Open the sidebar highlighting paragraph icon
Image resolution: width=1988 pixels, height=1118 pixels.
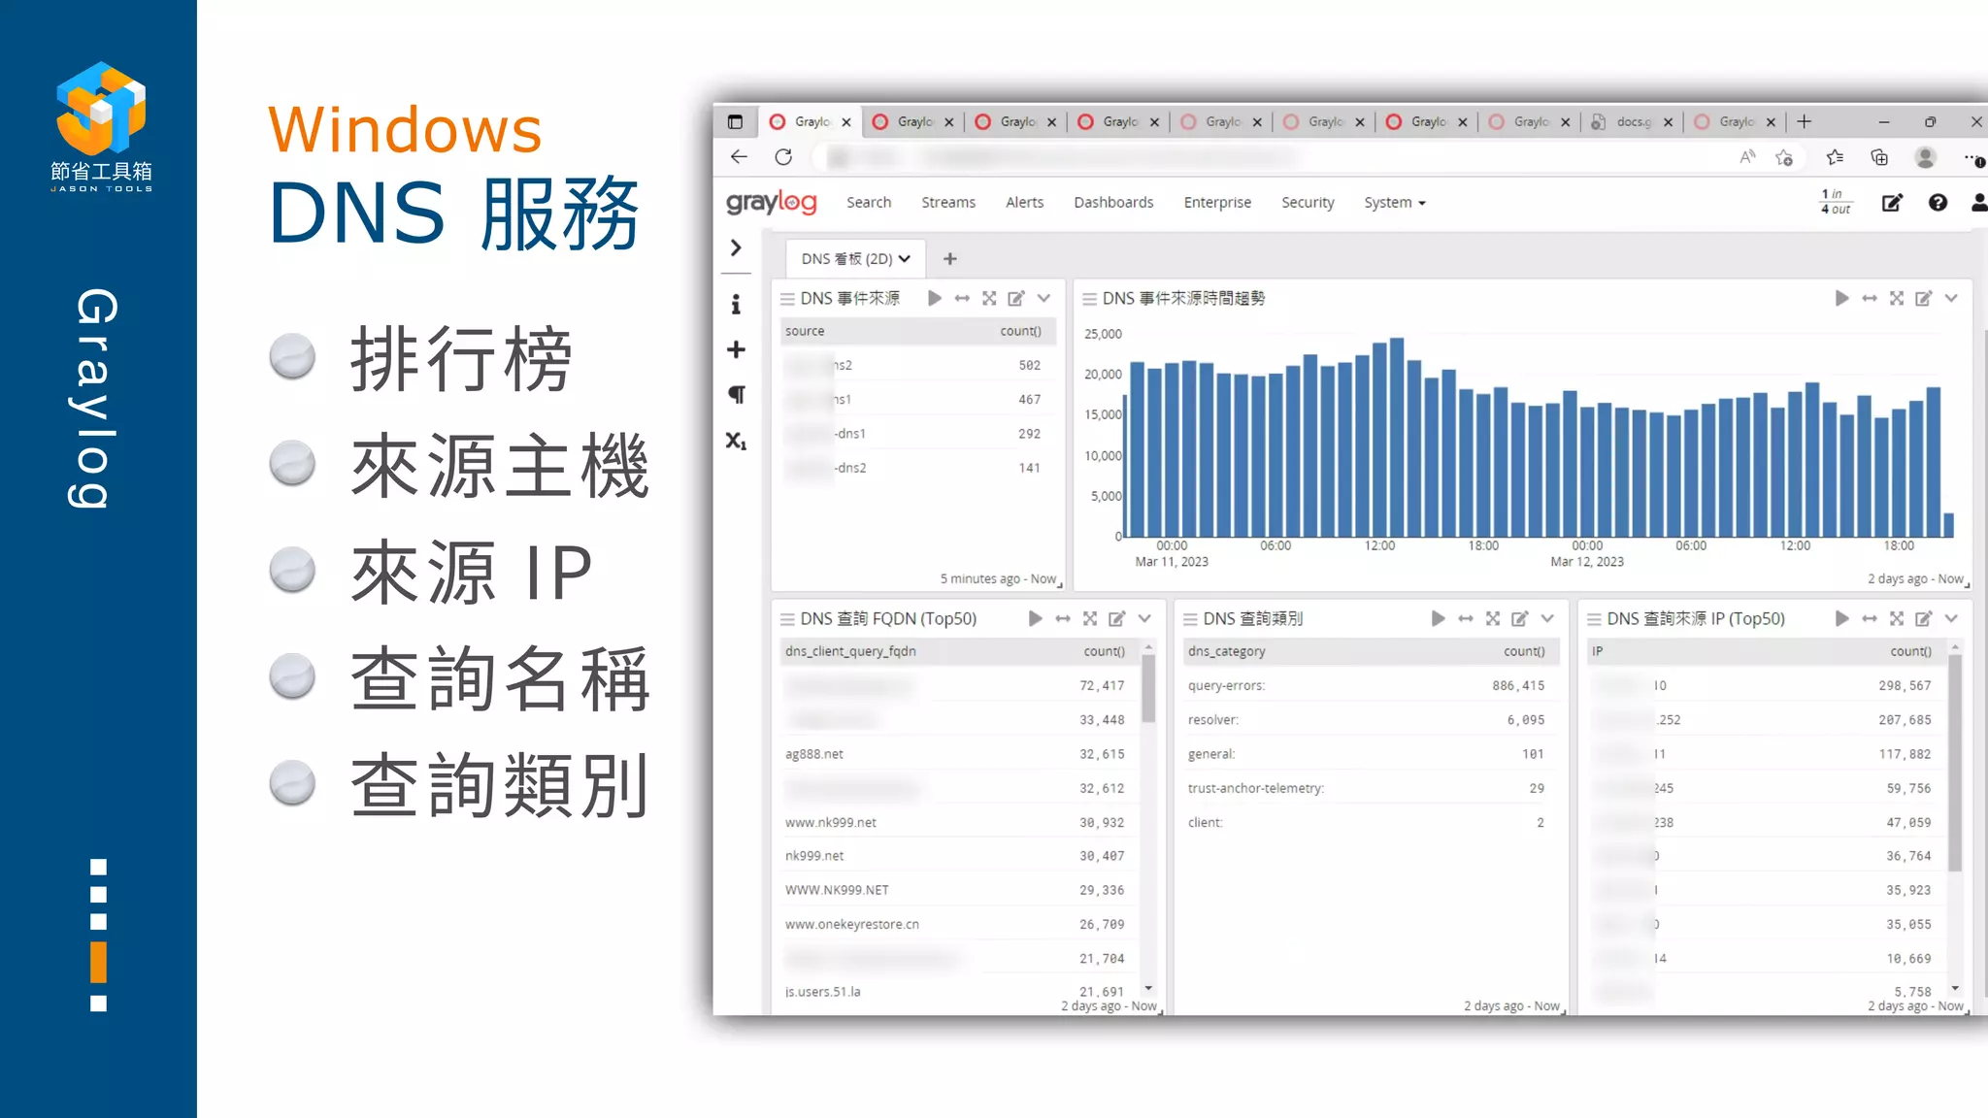point(737,394)
